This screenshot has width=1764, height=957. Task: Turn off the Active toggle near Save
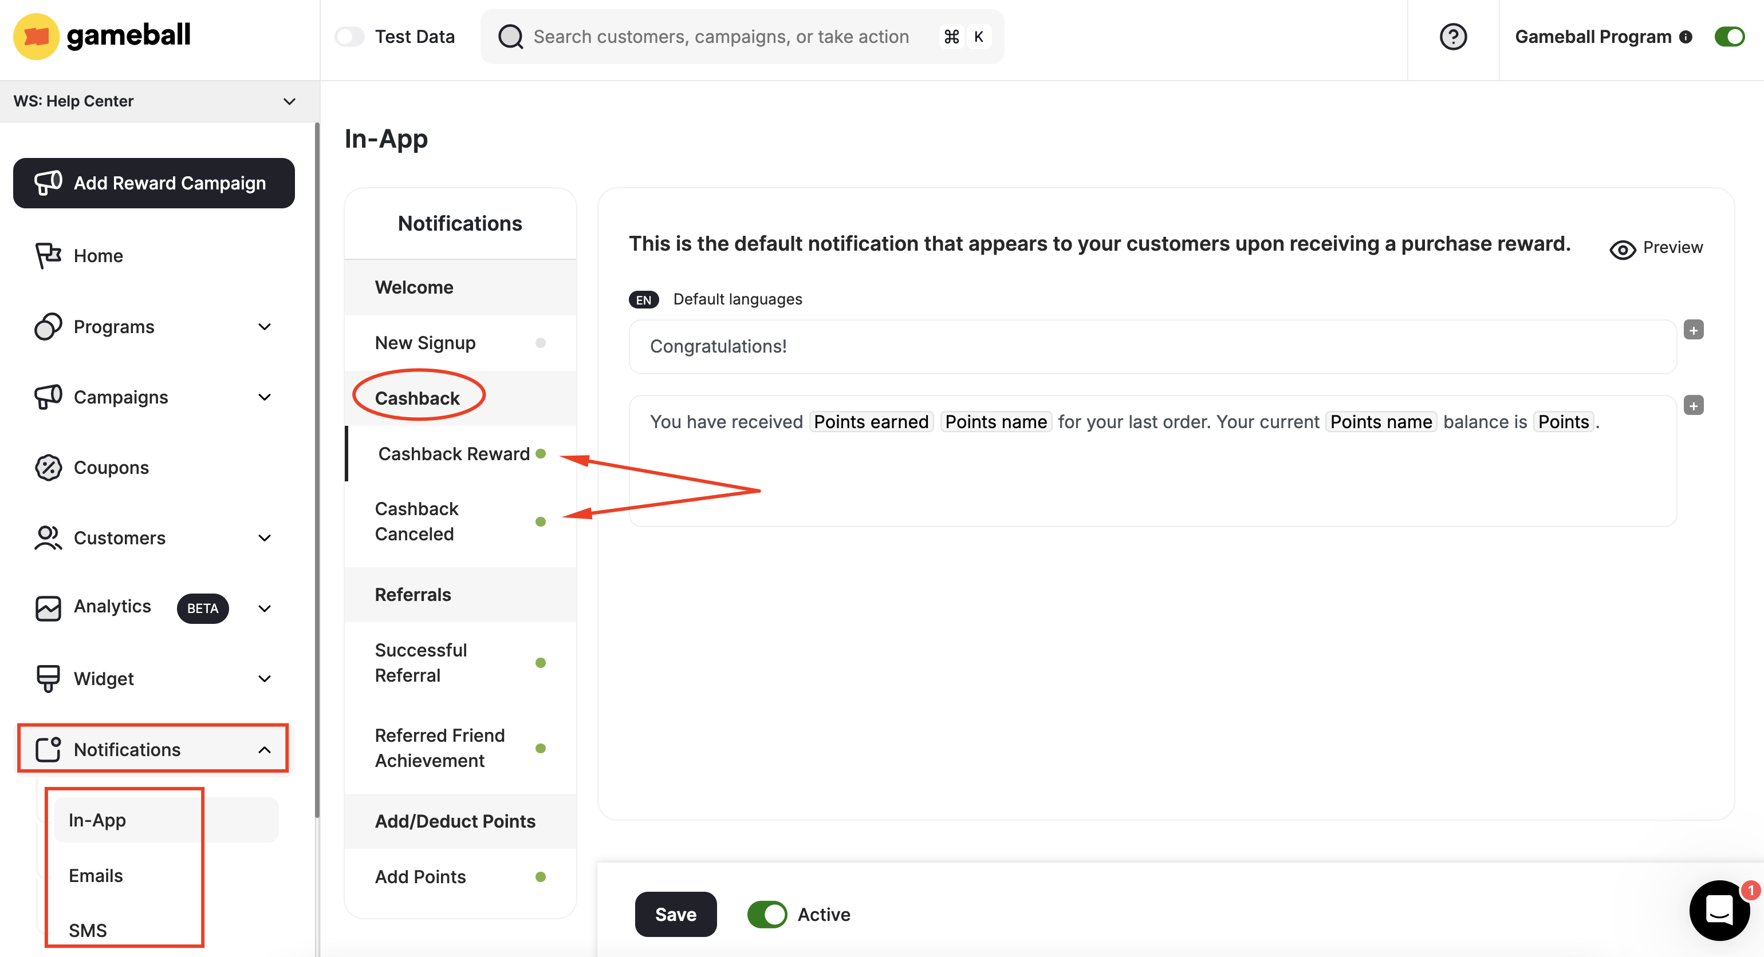tap(766, 914)
